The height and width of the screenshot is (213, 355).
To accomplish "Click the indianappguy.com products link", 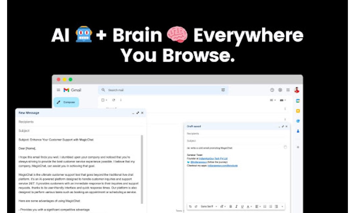I will pyautogui.click(x=223, y=166).
